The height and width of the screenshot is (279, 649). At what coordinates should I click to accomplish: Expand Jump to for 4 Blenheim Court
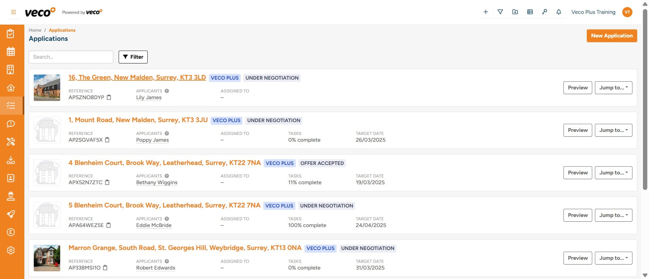click(x=614, y=173)
